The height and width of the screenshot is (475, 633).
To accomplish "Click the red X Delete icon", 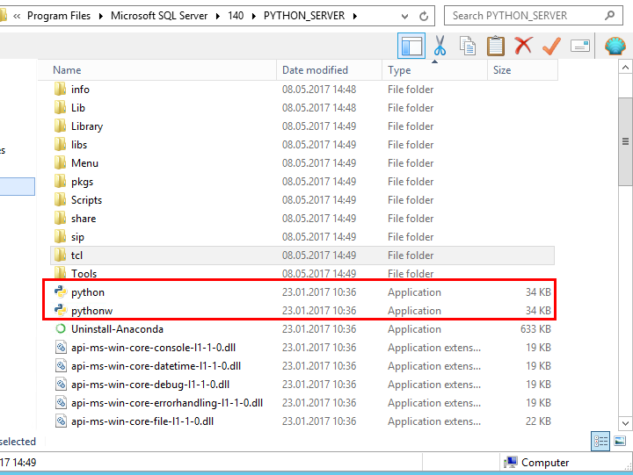I will (523, 45).
